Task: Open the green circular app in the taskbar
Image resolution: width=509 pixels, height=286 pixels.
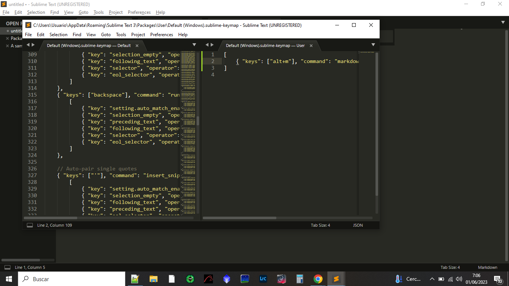Action: (190, 279)
